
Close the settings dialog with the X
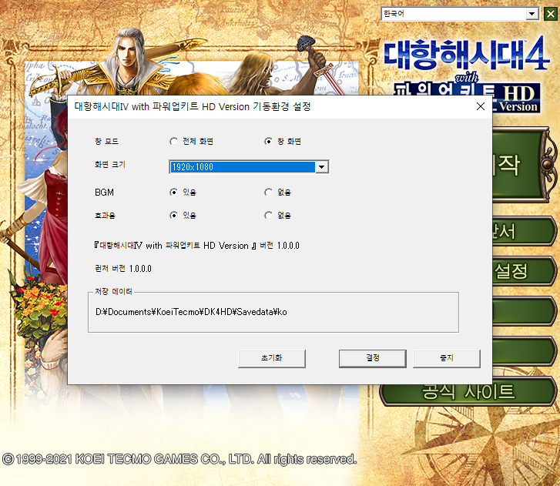(x=480, y=106)
